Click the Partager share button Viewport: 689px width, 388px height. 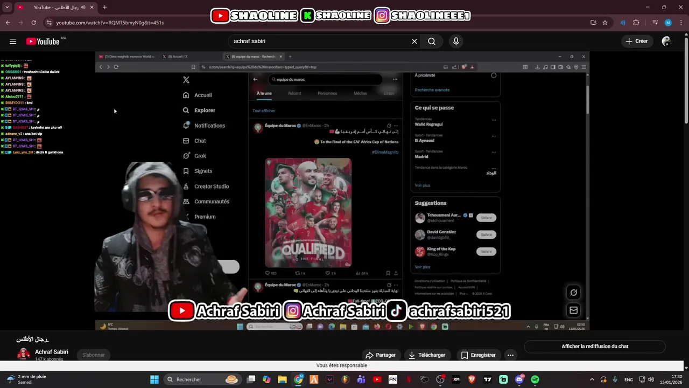381,355
